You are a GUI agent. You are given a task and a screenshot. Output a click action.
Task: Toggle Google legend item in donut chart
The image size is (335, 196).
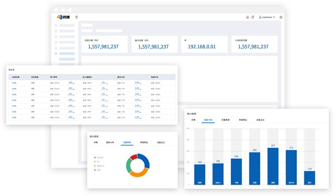tap(100, 157)
